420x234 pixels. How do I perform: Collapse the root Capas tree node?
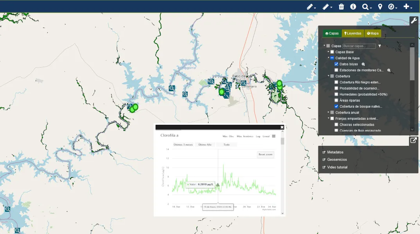(324, 46)
